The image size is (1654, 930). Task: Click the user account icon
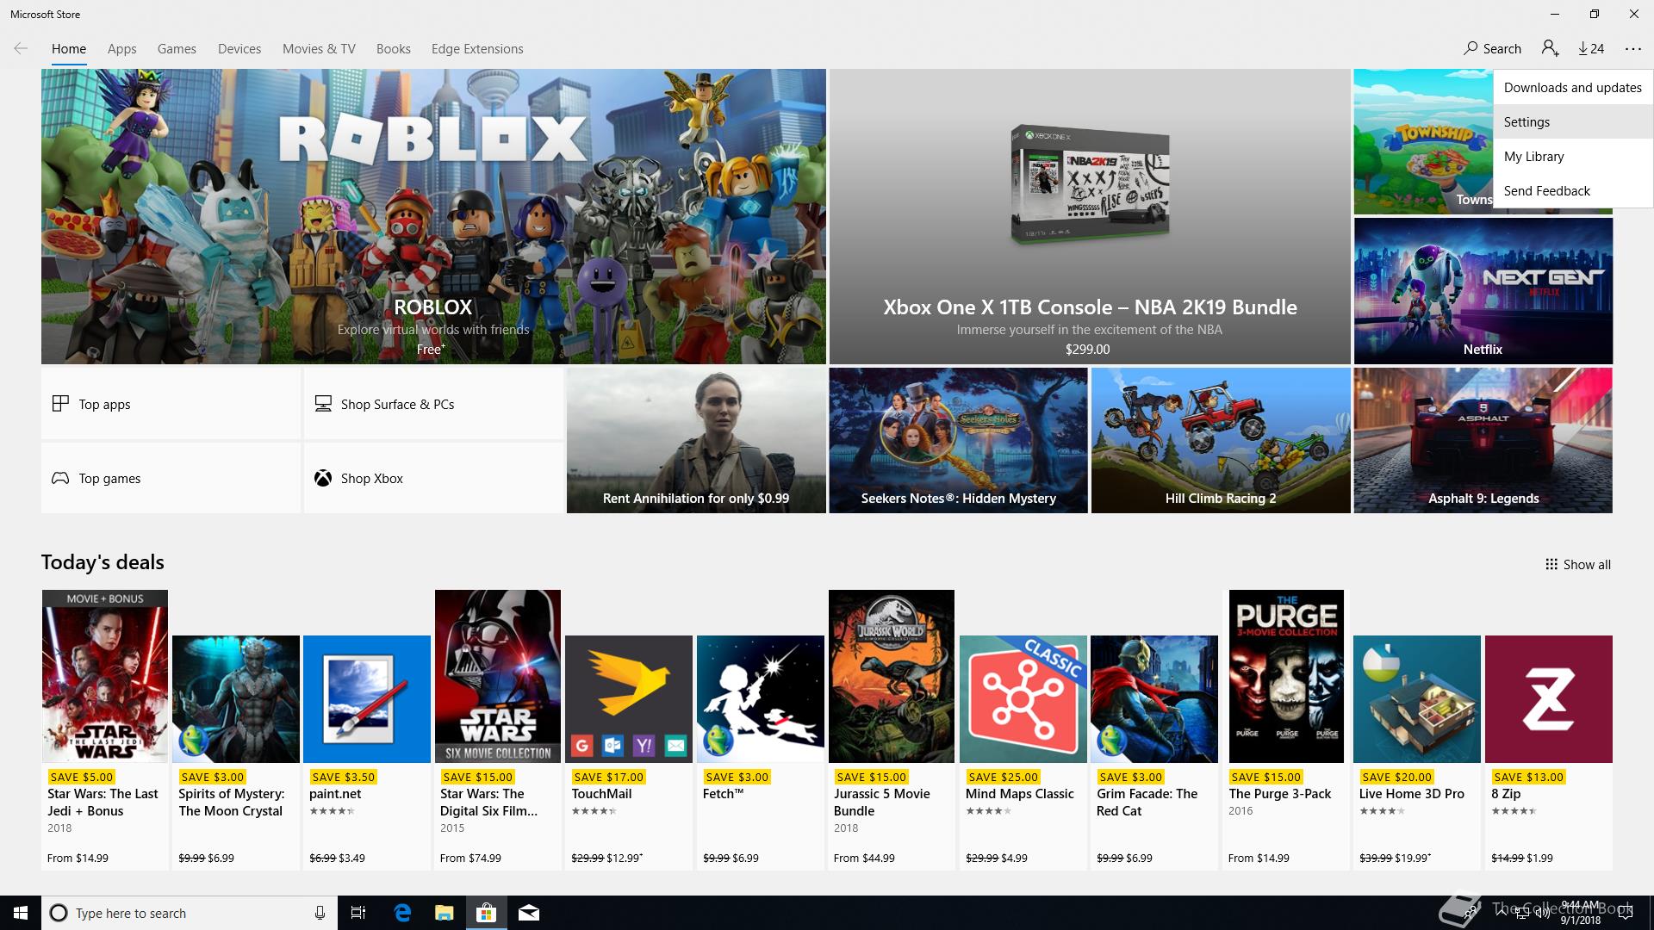[1550, 49]
